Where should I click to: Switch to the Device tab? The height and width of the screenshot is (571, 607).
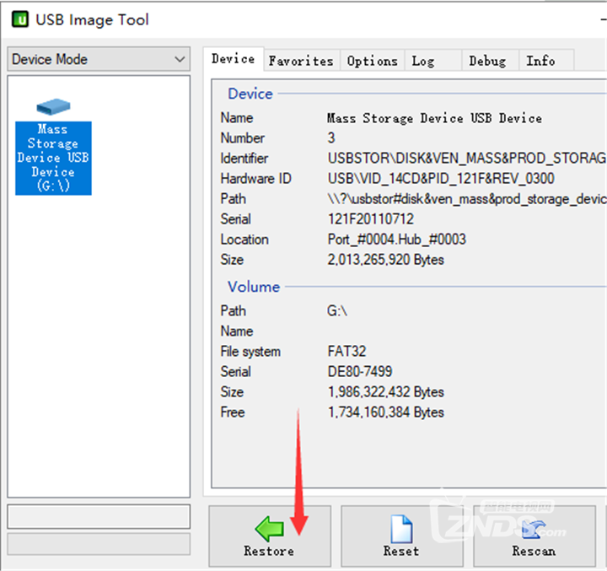[x=233, y=59]
